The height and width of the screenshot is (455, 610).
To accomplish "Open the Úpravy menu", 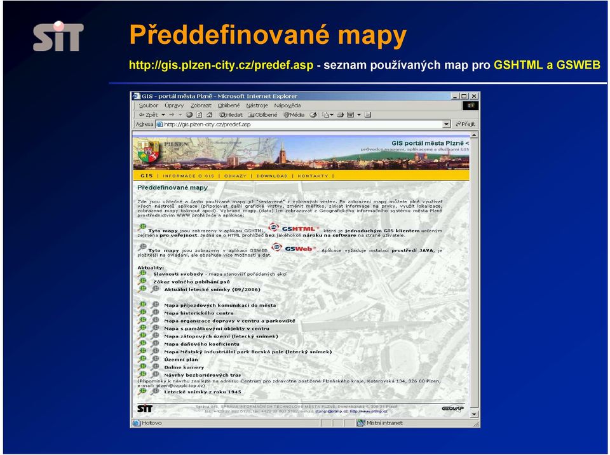I will coord(174,105).
